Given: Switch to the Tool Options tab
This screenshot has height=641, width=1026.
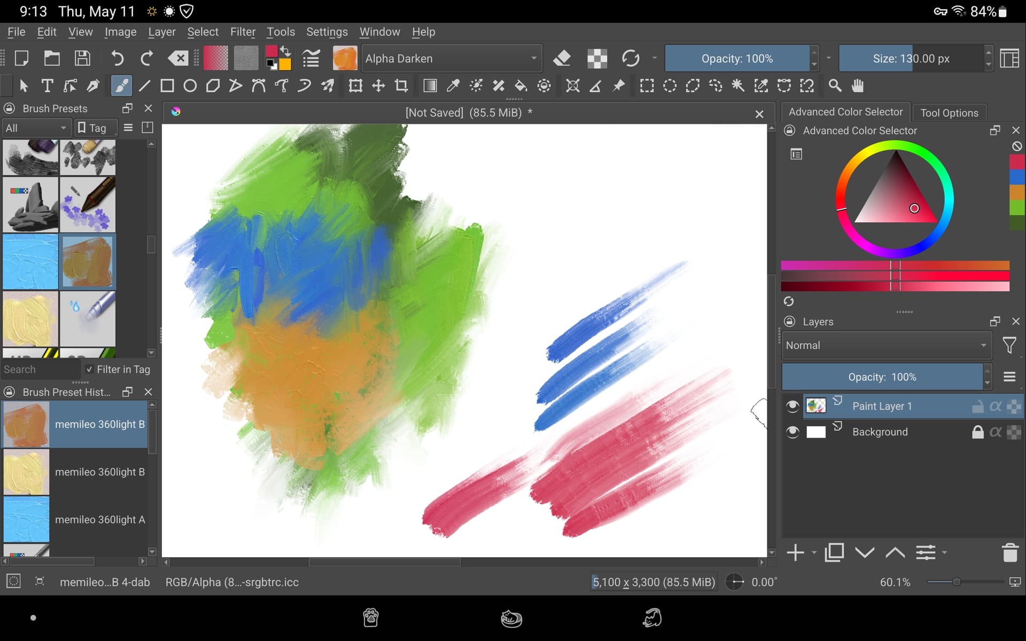Looking at the screenshot, I should [x=949, y=113].
